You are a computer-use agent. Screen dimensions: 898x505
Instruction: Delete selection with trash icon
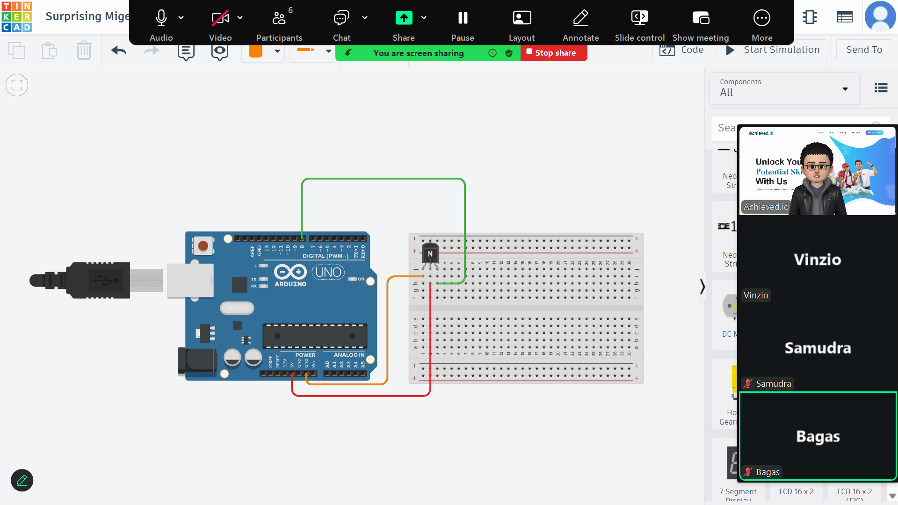coord(84,50)
